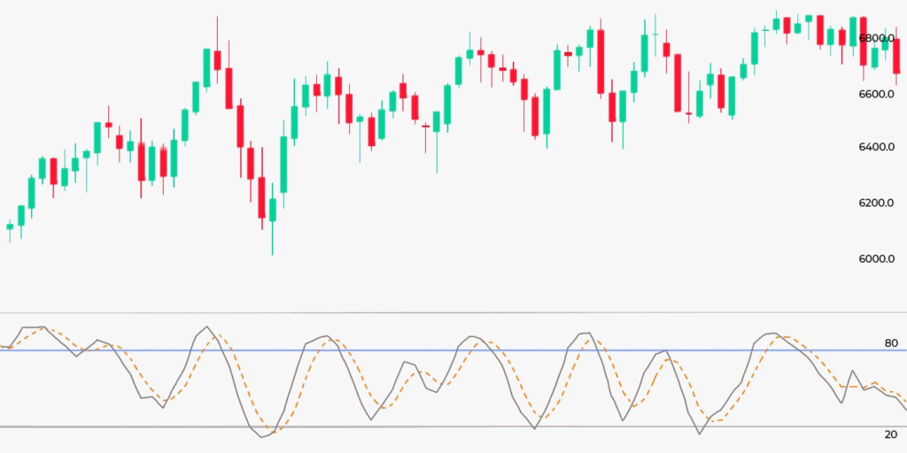
Task: Click the first green candle at far left
Action: pyautogui.click(x=10, y=226)
